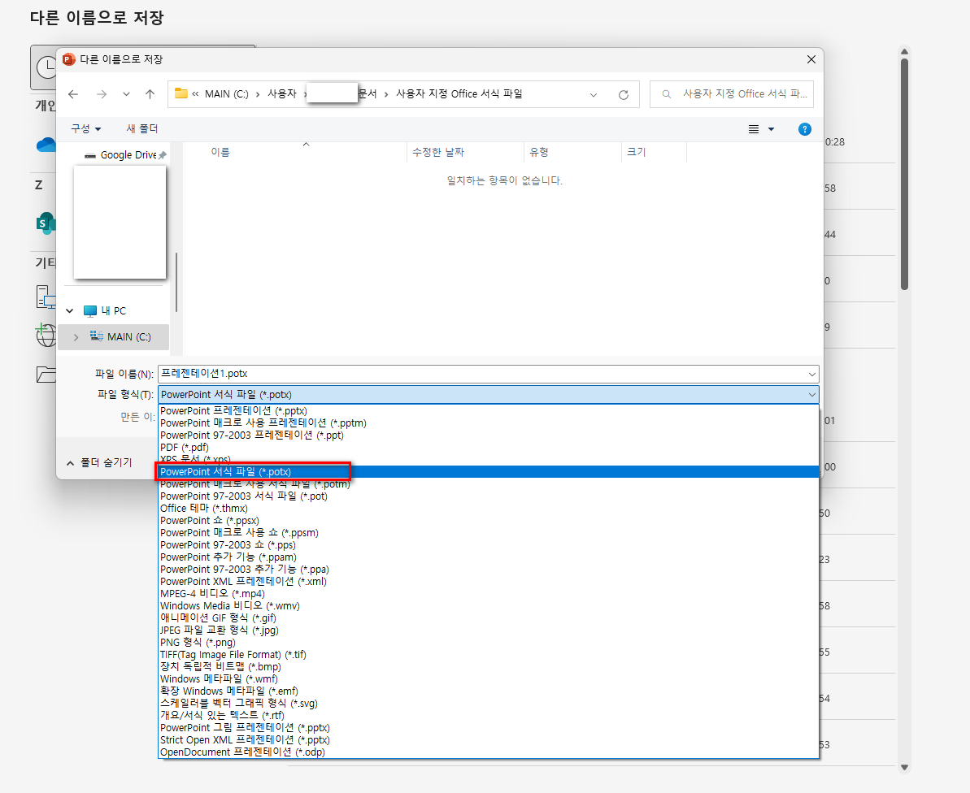Viewport: 970px width, 793px height.
Task: Click navigation pane vertical scrollbar
Action: tap(176, 282)
